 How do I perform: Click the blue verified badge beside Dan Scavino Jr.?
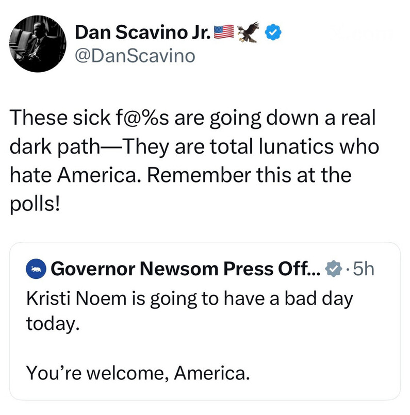pos(273,34)
